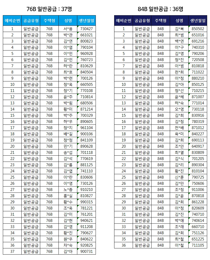210x260 pixels.
Task: Select the '84B 일반공급 : 36명' title
Action: tap(161, 9)
